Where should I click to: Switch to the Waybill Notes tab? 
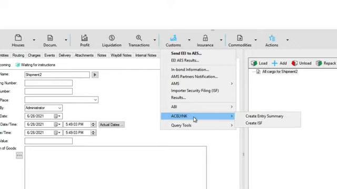pos(121,55)
